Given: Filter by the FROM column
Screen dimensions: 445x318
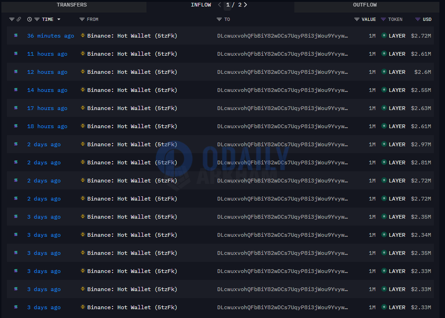Looking at the screenshot, I should coord(82,19).
